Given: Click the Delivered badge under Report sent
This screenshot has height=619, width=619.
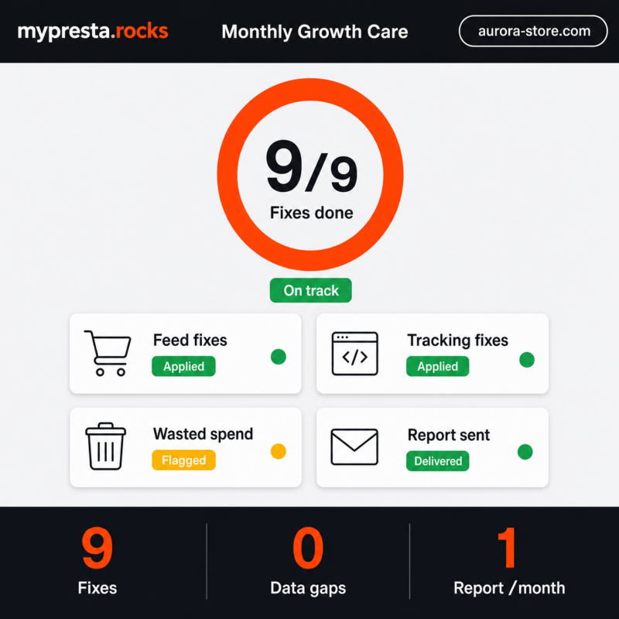Looking at the screenshot, I should (x=437, y=460).
